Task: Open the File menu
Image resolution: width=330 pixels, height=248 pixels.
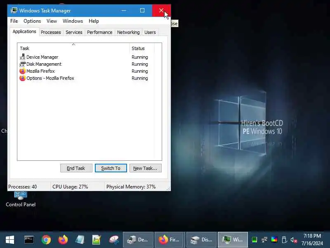Action: [14, 21]
